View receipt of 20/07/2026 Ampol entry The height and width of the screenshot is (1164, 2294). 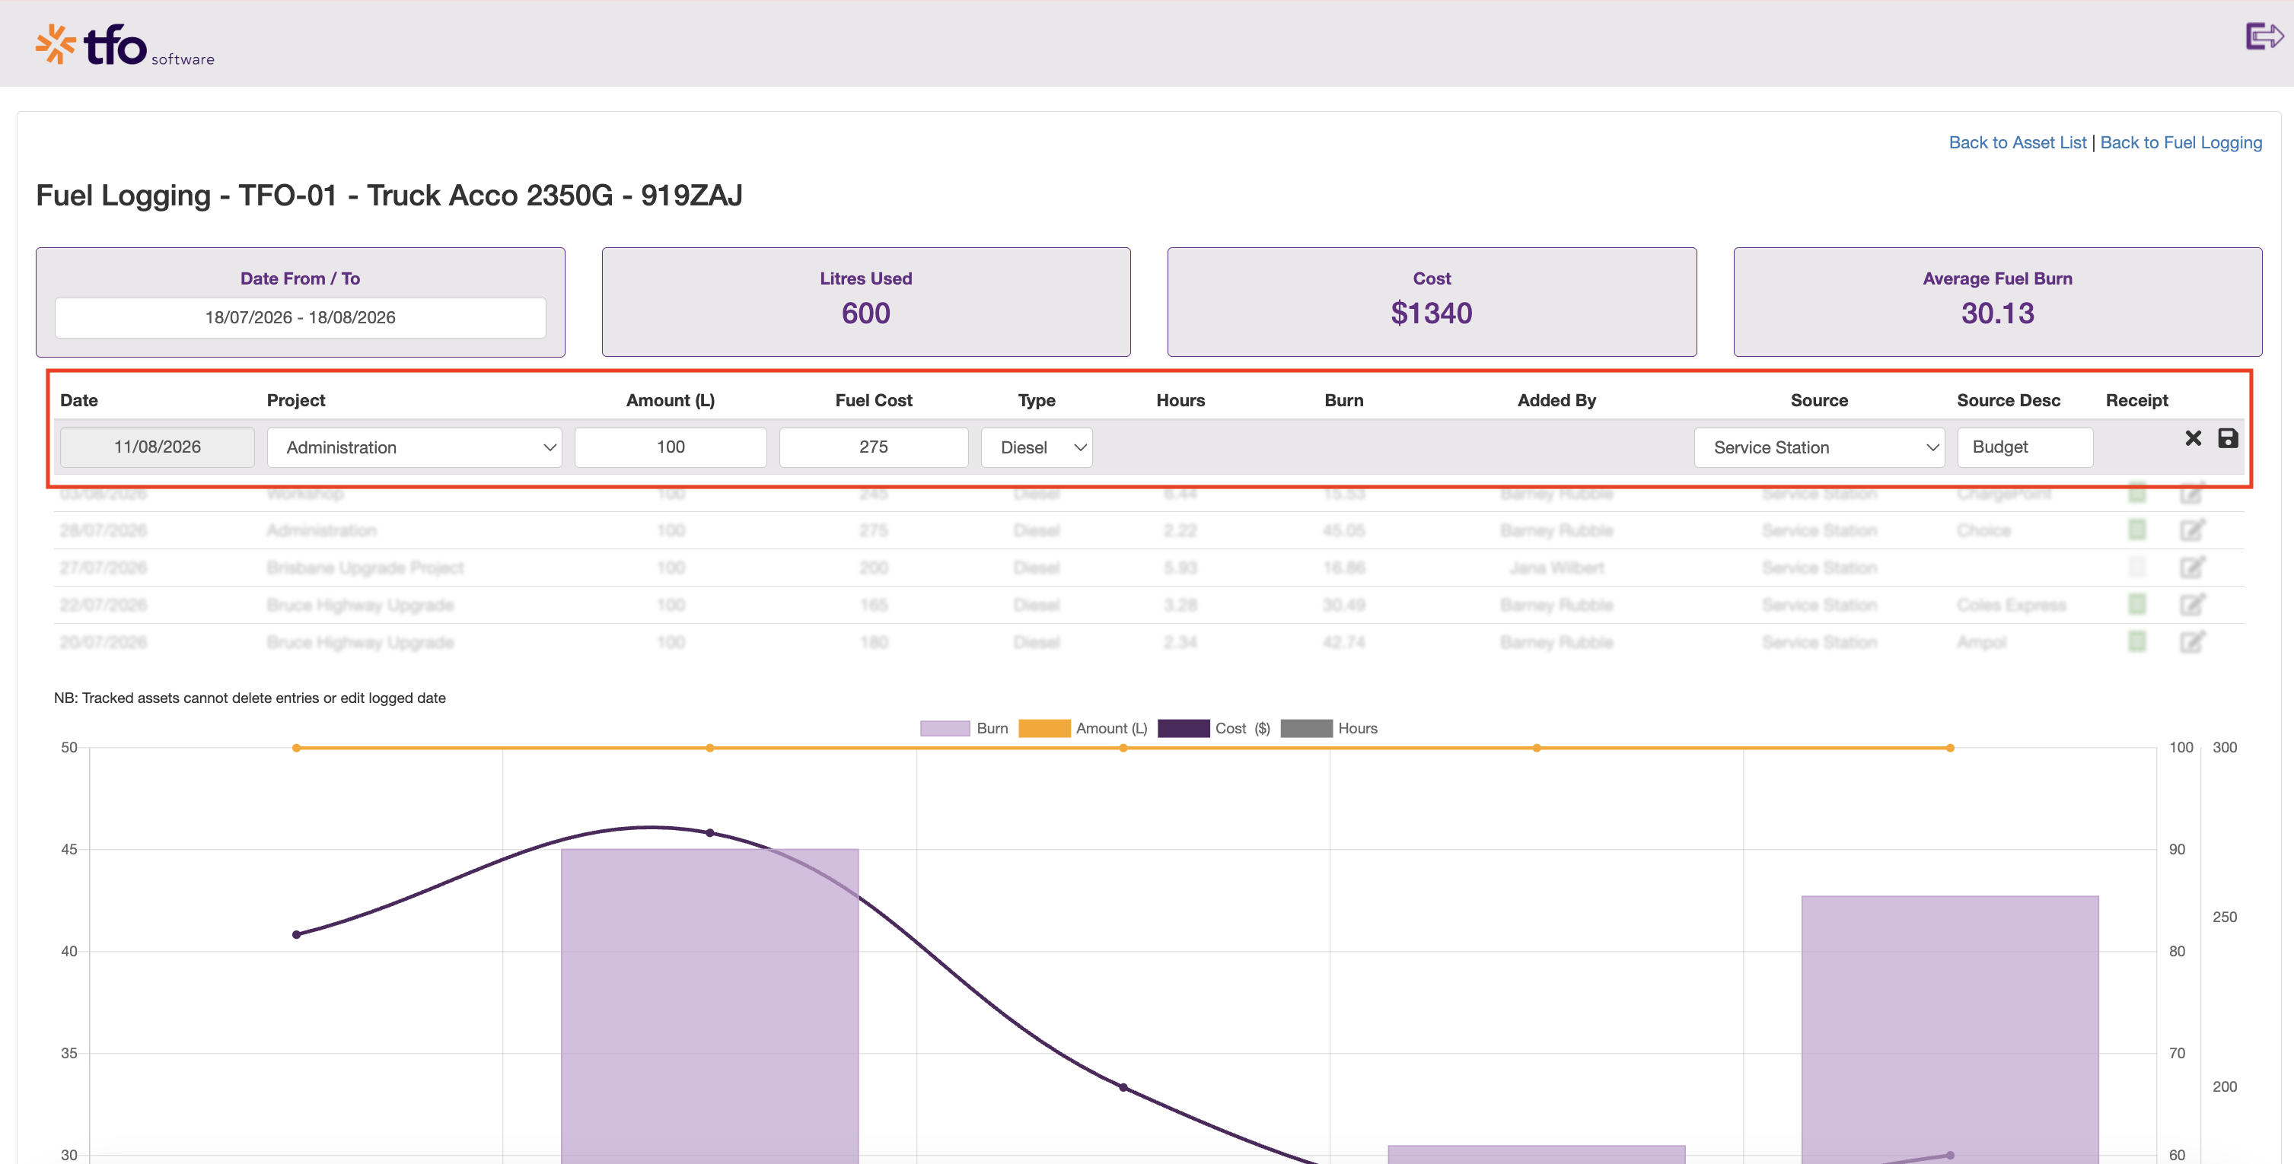2136,641
